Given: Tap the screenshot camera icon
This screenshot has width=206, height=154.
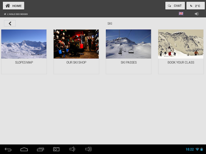Looking at the screenshot, I should point(56,149).
